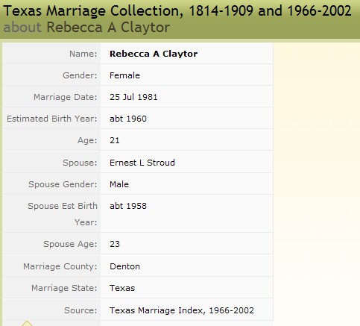
Task: Click the Marriage Date label
Action: (x=66, y=97)
